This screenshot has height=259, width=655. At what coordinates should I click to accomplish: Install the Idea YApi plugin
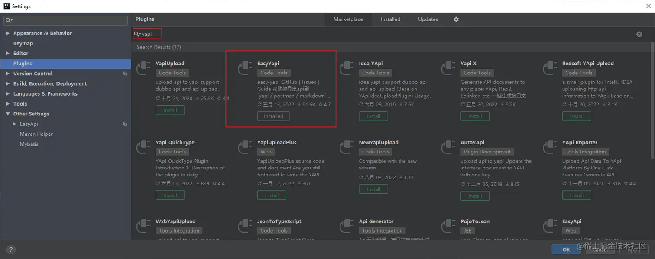373,116
